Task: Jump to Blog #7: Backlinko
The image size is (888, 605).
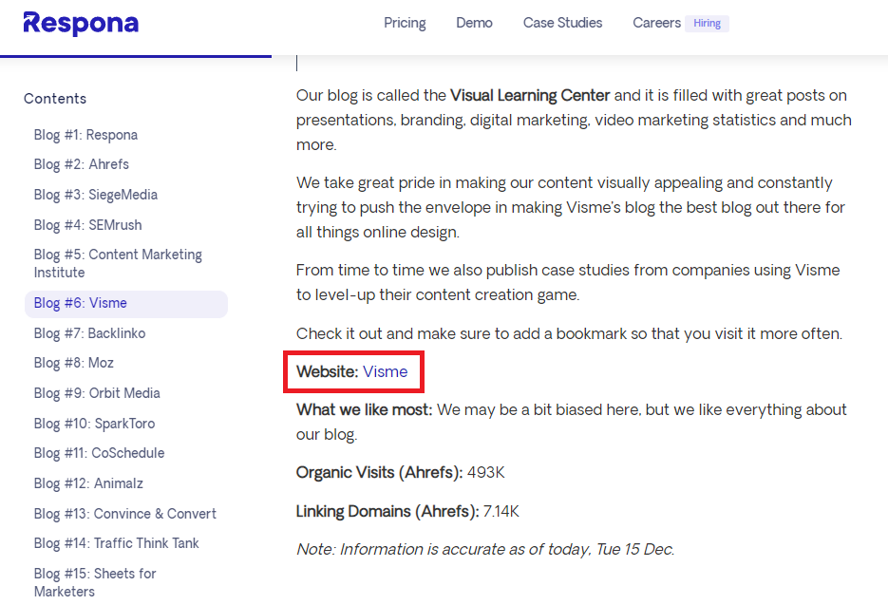Action: tap(89, 333)
